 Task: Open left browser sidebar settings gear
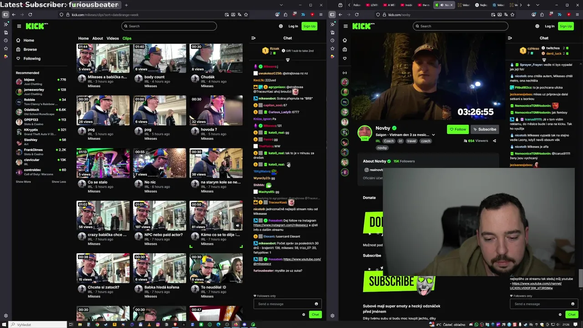pos(5,315)
